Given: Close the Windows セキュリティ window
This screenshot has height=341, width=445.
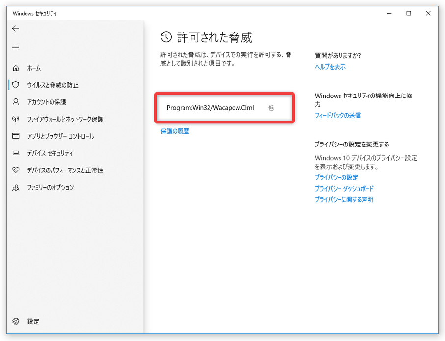Looking at the screenshot, I should [428, 13].
